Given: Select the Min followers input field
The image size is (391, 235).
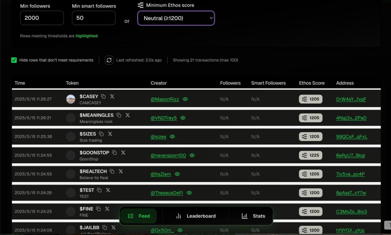Looking at the screenshot, I should pyautogui.click(x=42, y=18).
